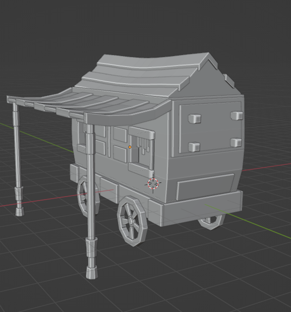This screenshot has width=291, height=312.
Task: Click the rear wheel under the wagon's back
Action: (211, 221)
